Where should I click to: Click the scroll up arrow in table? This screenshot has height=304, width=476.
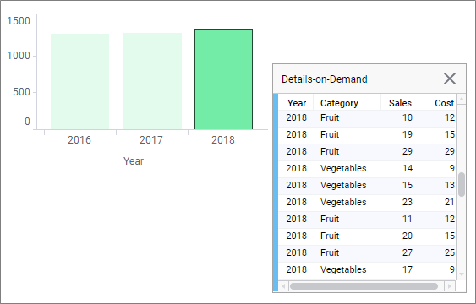coord(461,99)
